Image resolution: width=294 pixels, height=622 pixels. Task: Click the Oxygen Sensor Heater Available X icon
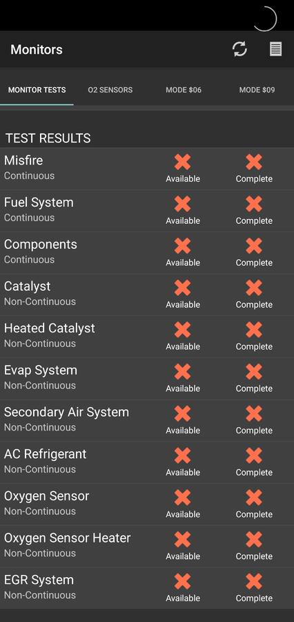pos(183,540)
